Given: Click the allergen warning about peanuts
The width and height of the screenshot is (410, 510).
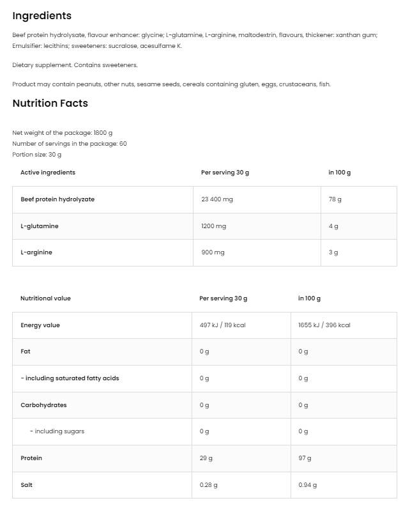Looking at the screenshot, I should 171,84.
